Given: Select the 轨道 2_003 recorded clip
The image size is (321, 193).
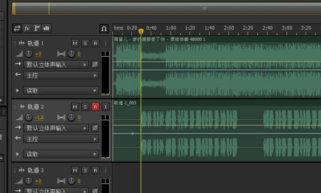Looking at the screenshot, I should (x=217, y=130).
